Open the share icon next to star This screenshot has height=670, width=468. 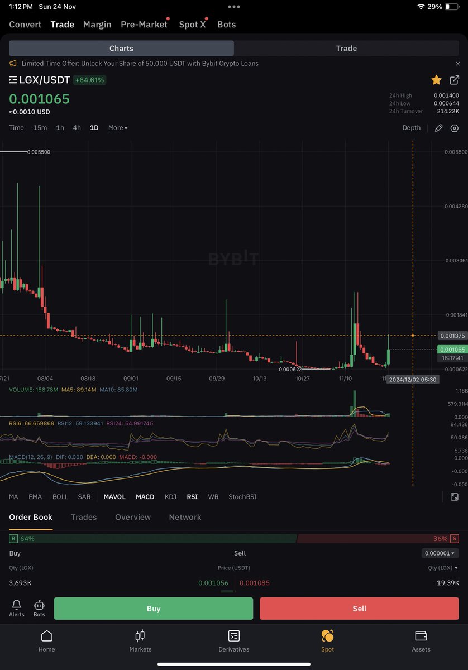pyautogui.click(x=454, y=80)
